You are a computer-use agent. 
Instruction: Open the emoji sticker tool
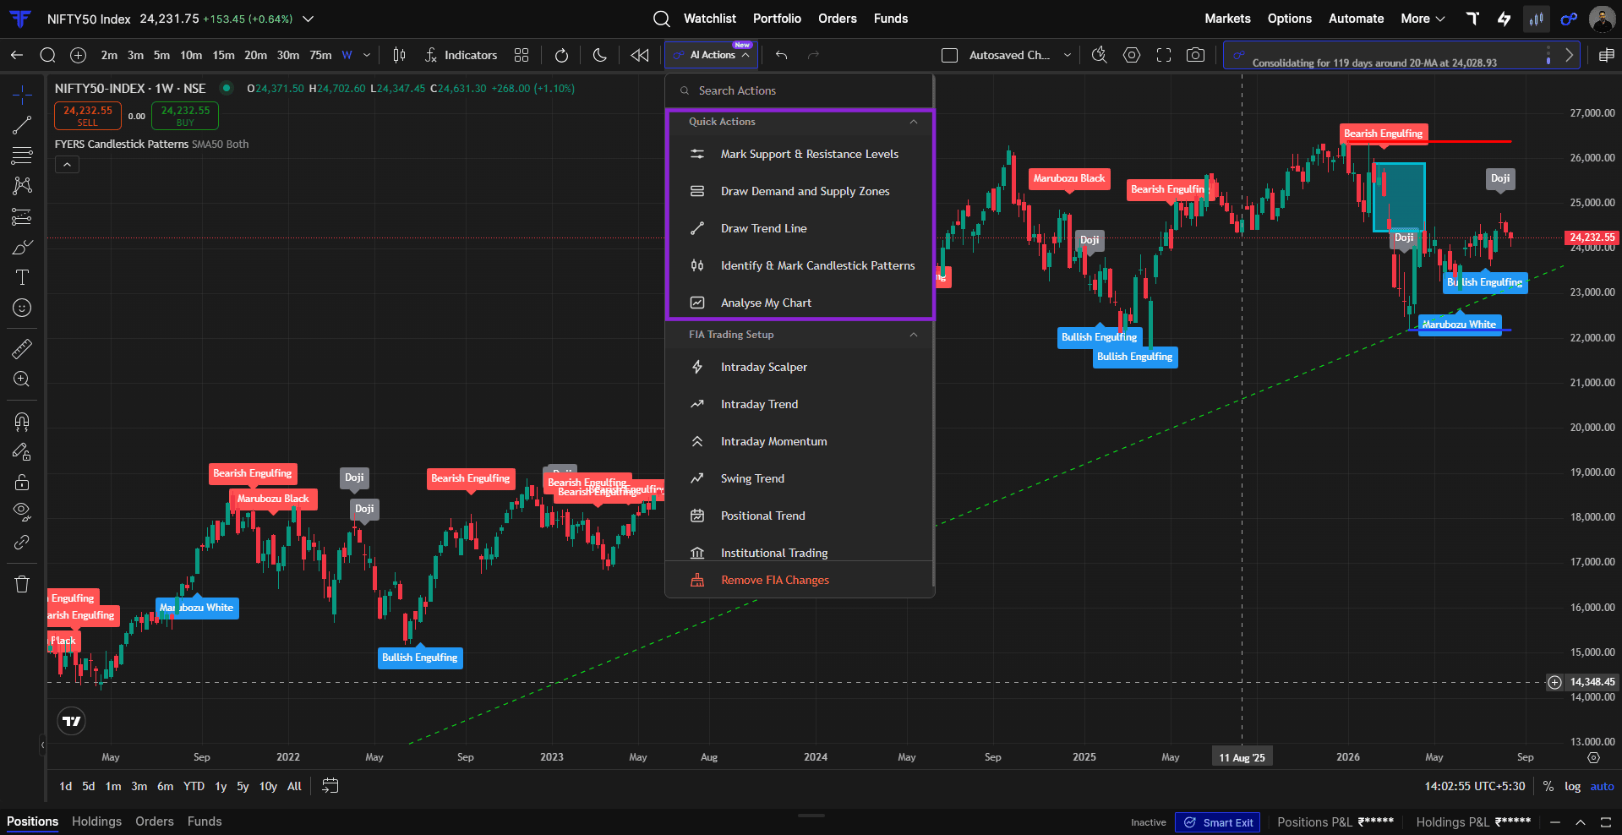pyautogui.click(x=22, y=308)
